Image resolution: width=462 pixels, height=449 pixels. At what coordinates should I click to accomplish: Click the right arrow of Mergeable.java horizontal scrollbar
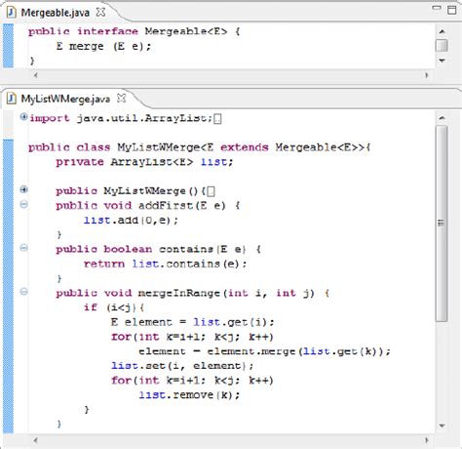427,75
